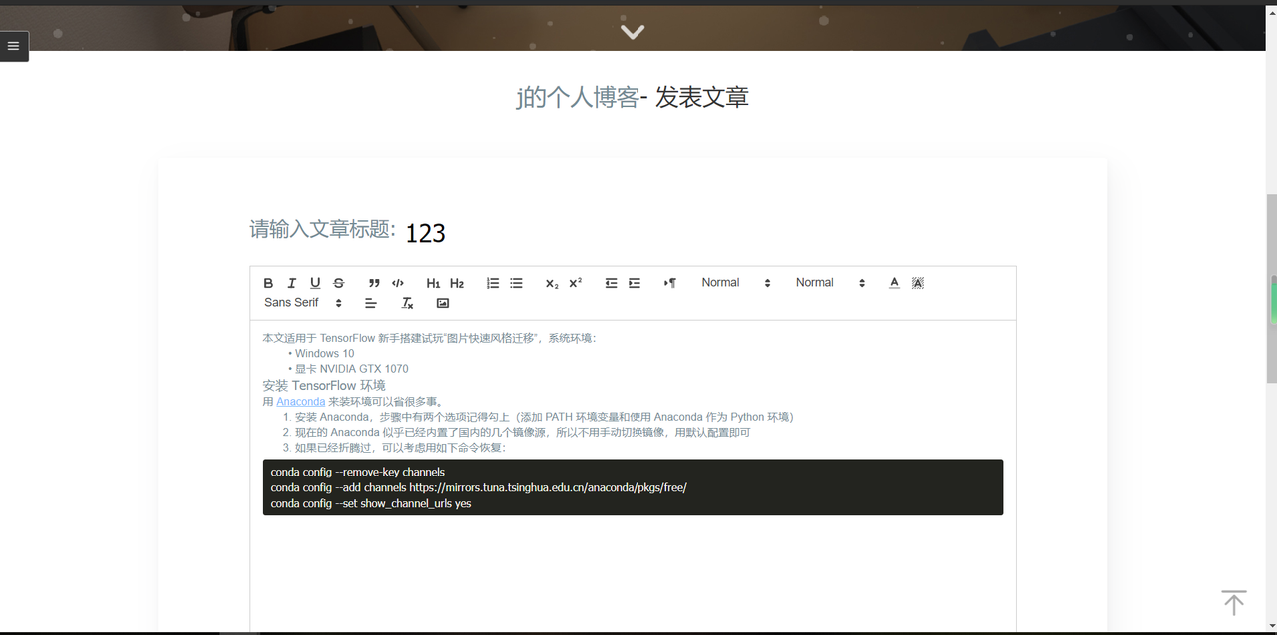Apply italic formatting
Viewport: 1277px width, 635px height.
pyautogui.click(x=291, y=282)
